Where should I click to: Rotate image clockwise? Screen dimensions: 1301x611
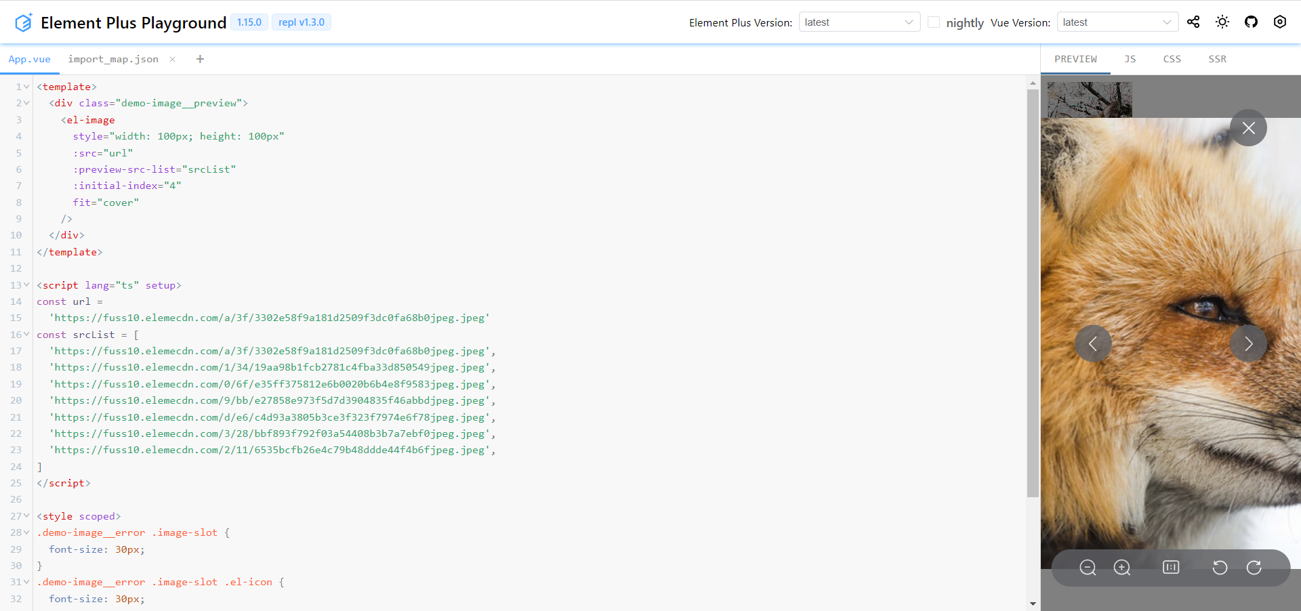[x=1254, y=568]
